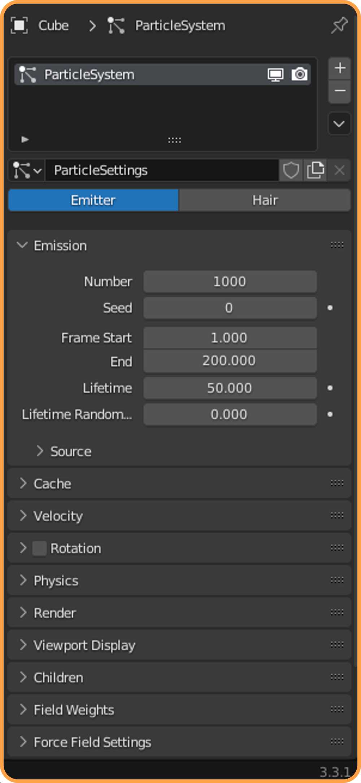Screen dimensions: 361x783
Task: Enable the Rotation checkbox
Action: tap(39, 548)
